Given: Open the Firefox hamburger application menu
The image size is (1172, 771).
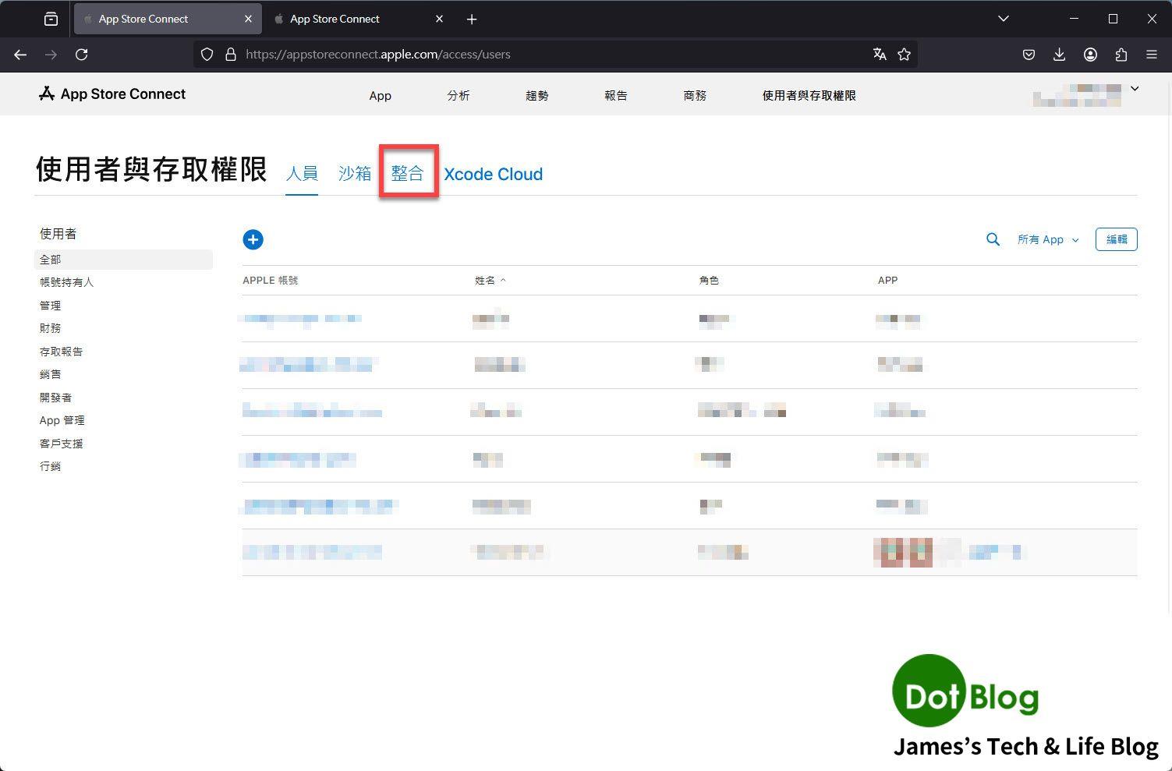Looking at the screenshot, I should [1151, 55].
